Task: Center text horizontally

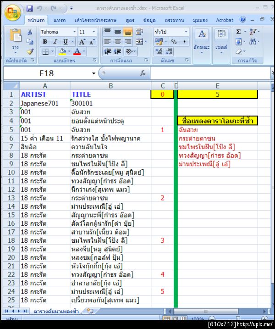Action: (x=118, y=42)
